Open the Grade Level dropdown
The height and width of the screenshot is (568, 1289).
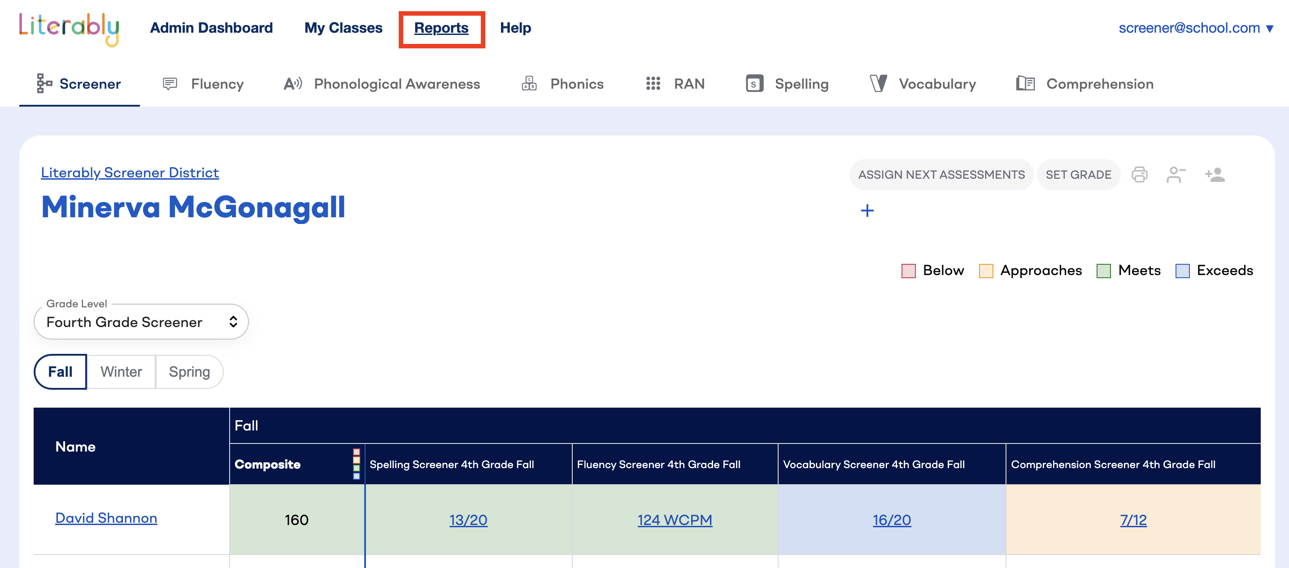click(141, 322)
